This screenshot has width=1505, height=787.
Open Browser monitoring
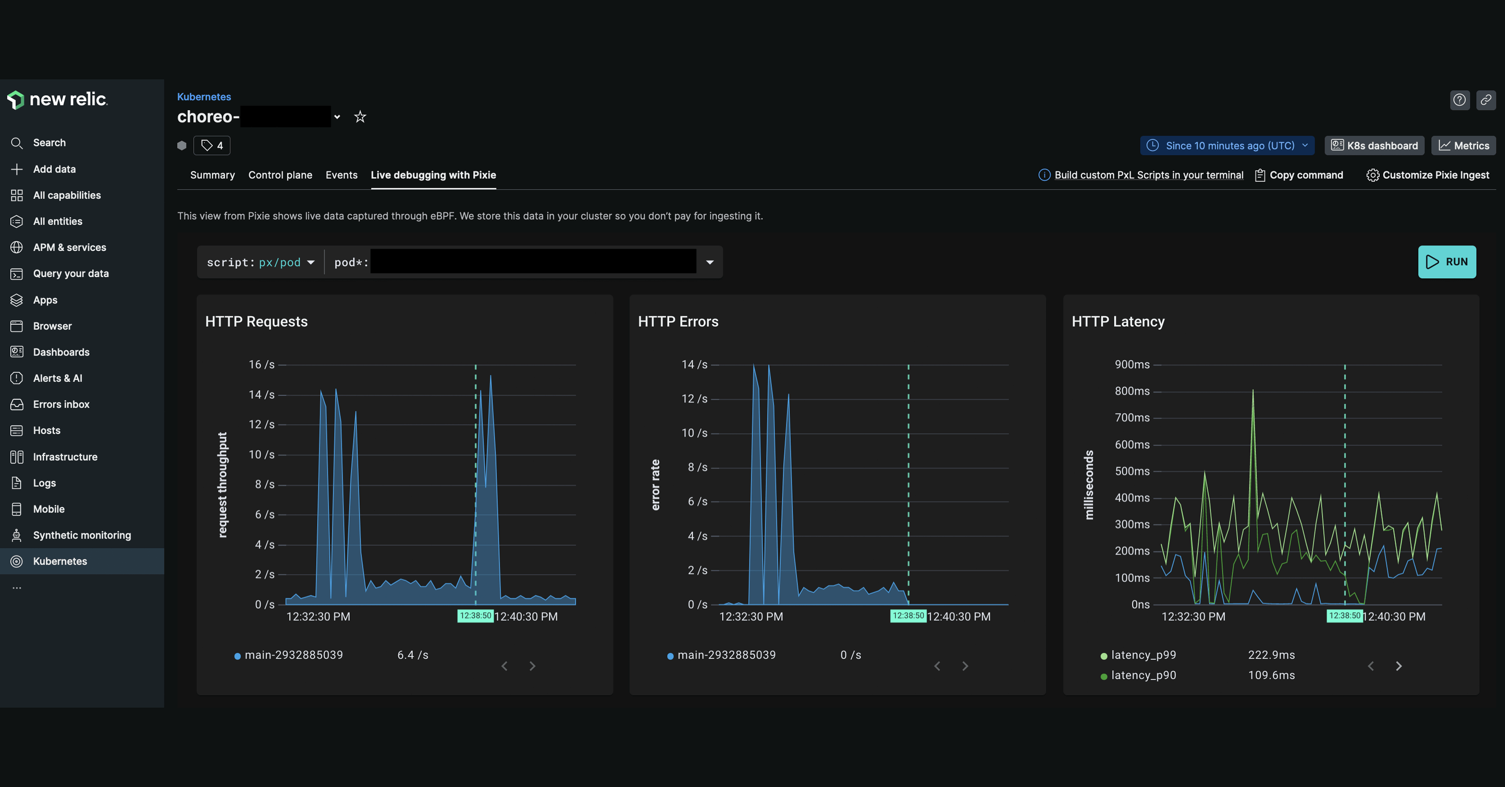click(52, 326)
